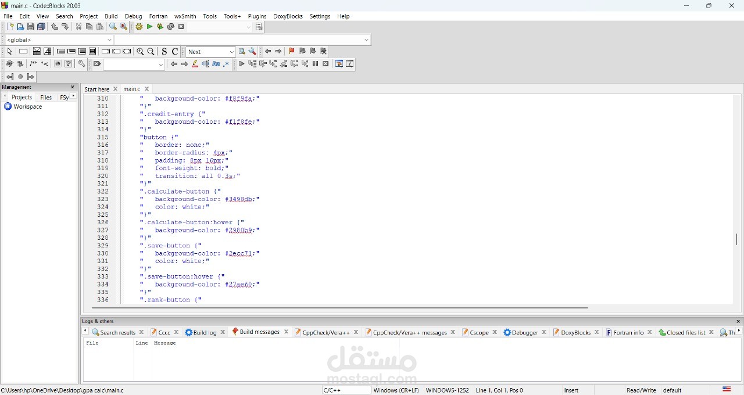
Task: Cut selection using the scissors icon
Action: 79,27
